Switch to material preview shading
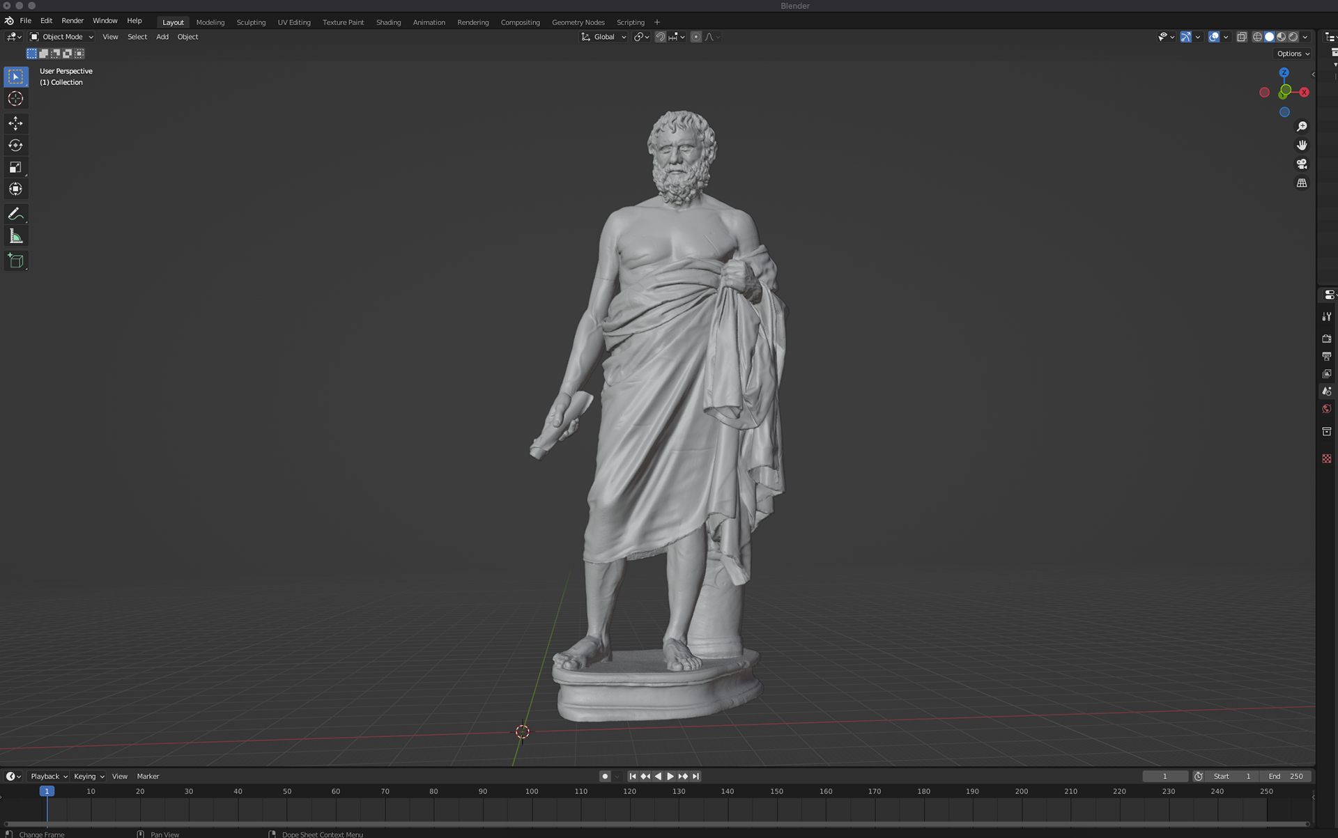The image size is (1338, 838). [1282, 37]
